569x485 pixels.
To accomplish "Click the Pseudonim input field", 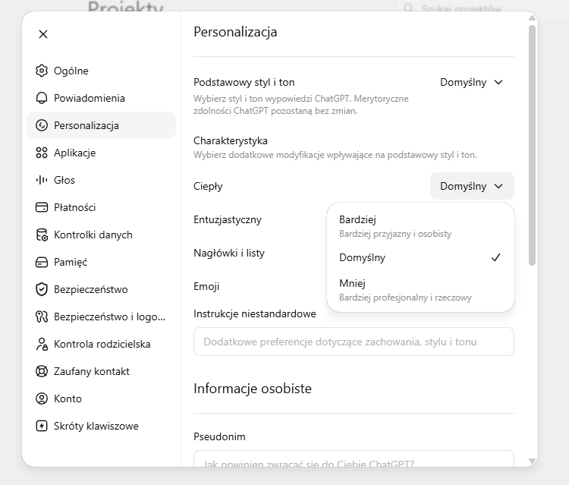I will 354,459.
